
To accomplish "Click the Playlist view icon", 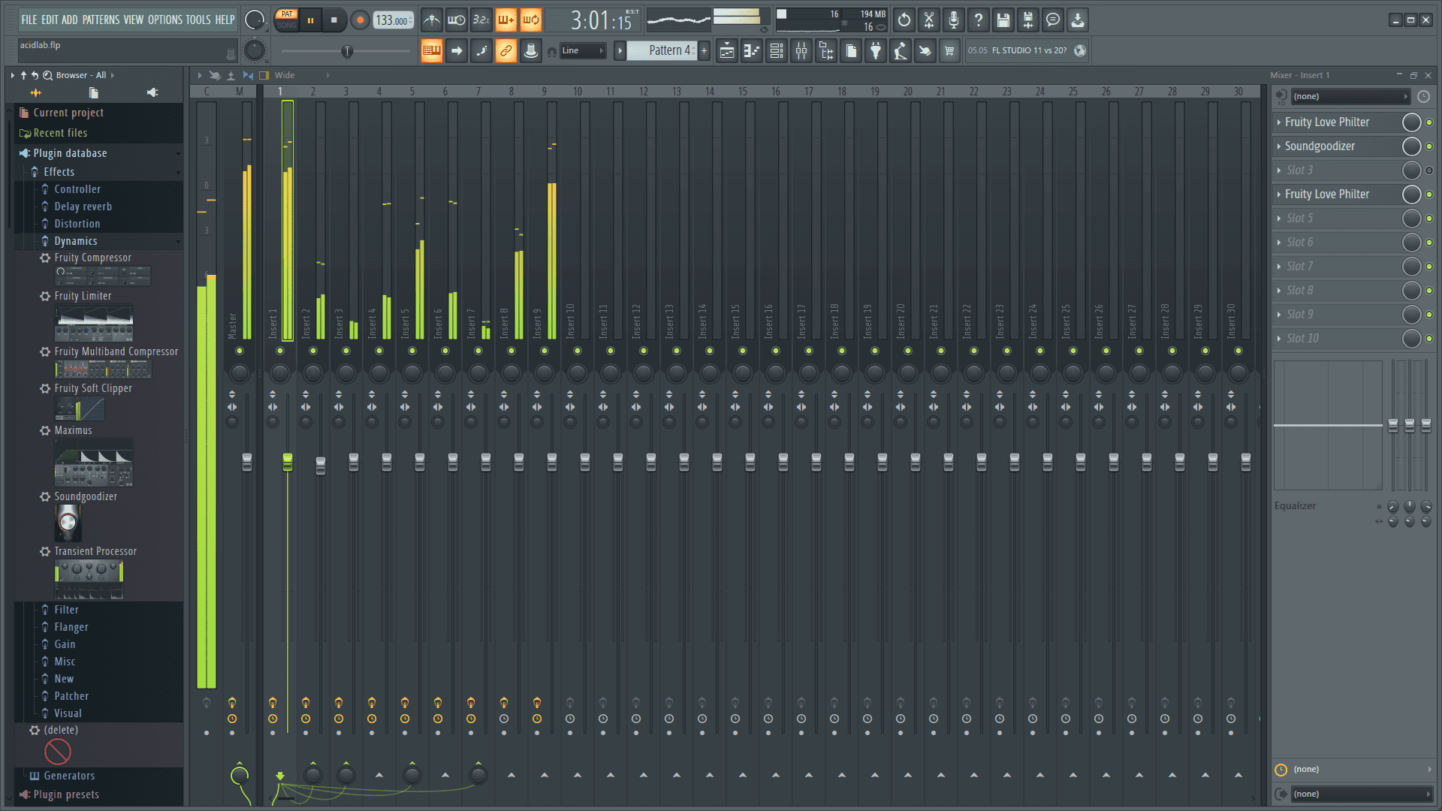I will point(727,51).
